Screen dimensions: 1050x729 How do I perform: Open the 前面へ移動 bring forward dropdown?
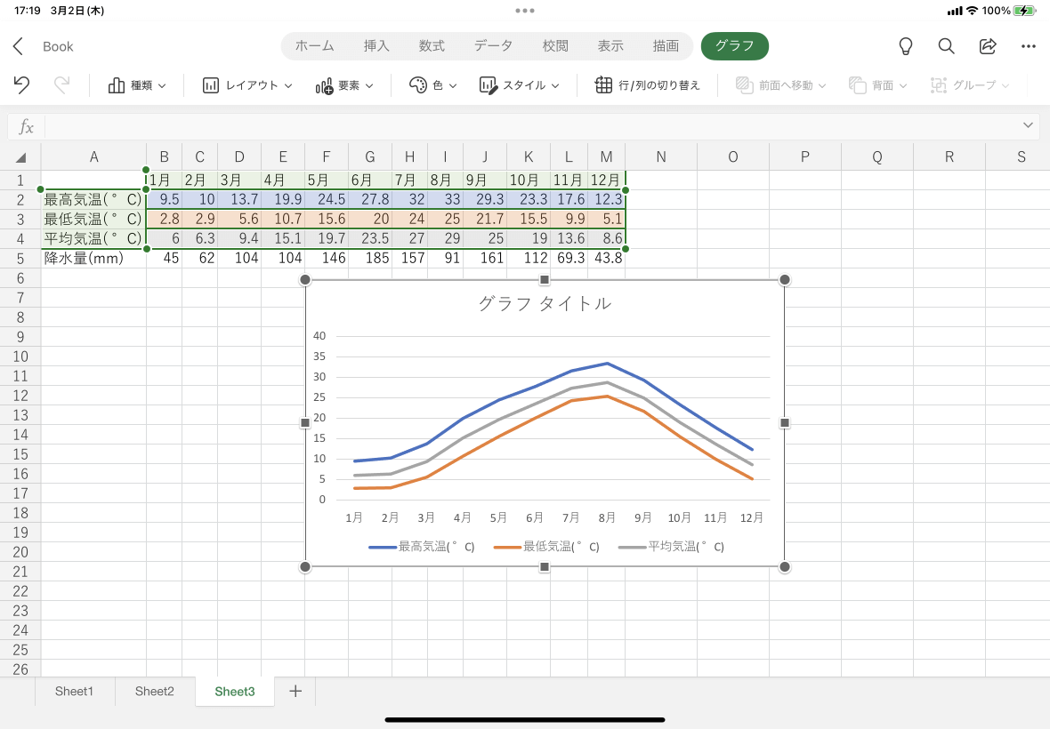pos(780,85)
